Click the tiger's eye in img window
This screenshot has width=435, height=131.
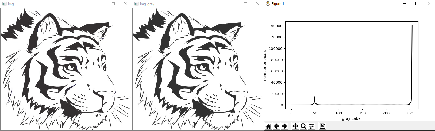pos(70,67)
